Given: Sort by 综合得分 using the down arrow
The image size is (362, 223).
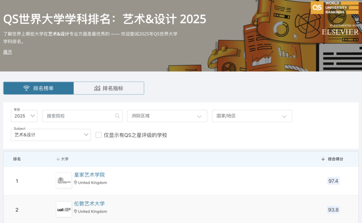Looking at the screenshot, I should 323,159.
